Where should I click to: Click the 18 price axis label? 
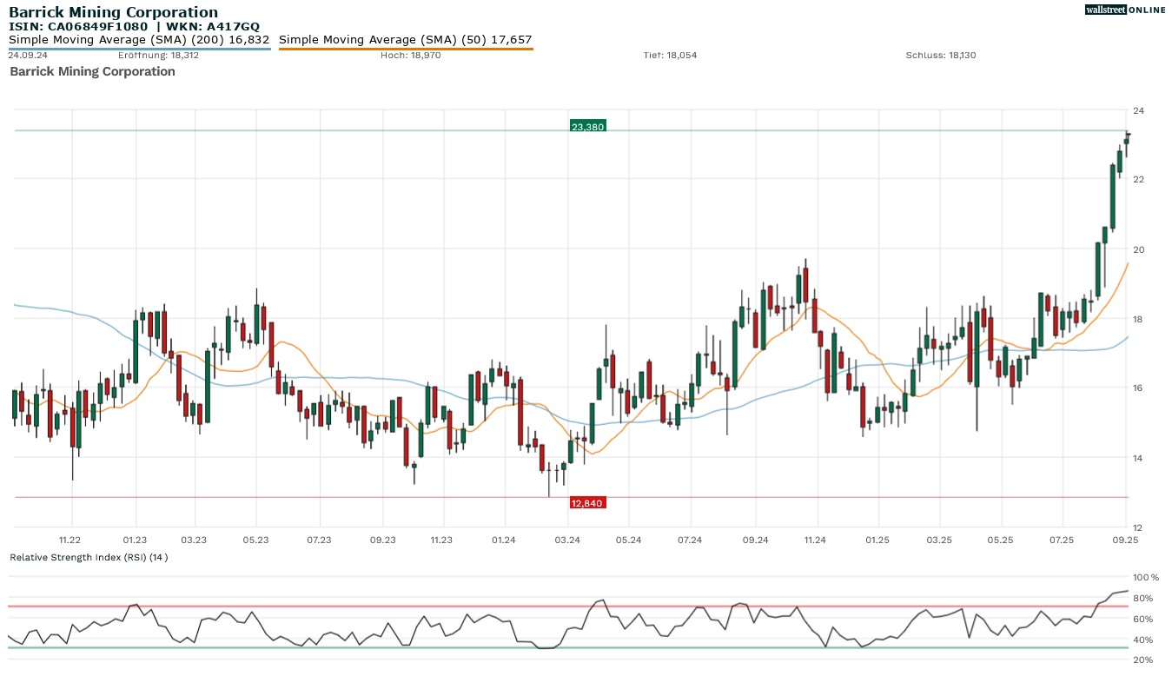pyautogui.click(x=1138, y=319)
